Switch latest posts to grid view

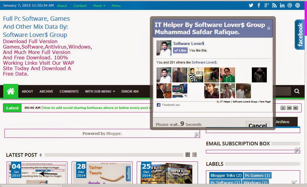(188, 155)
